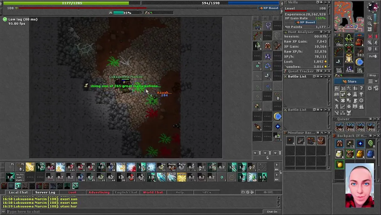Open the chat mode dropdown arrow
The image size is (381, 215).
[3, 211]
